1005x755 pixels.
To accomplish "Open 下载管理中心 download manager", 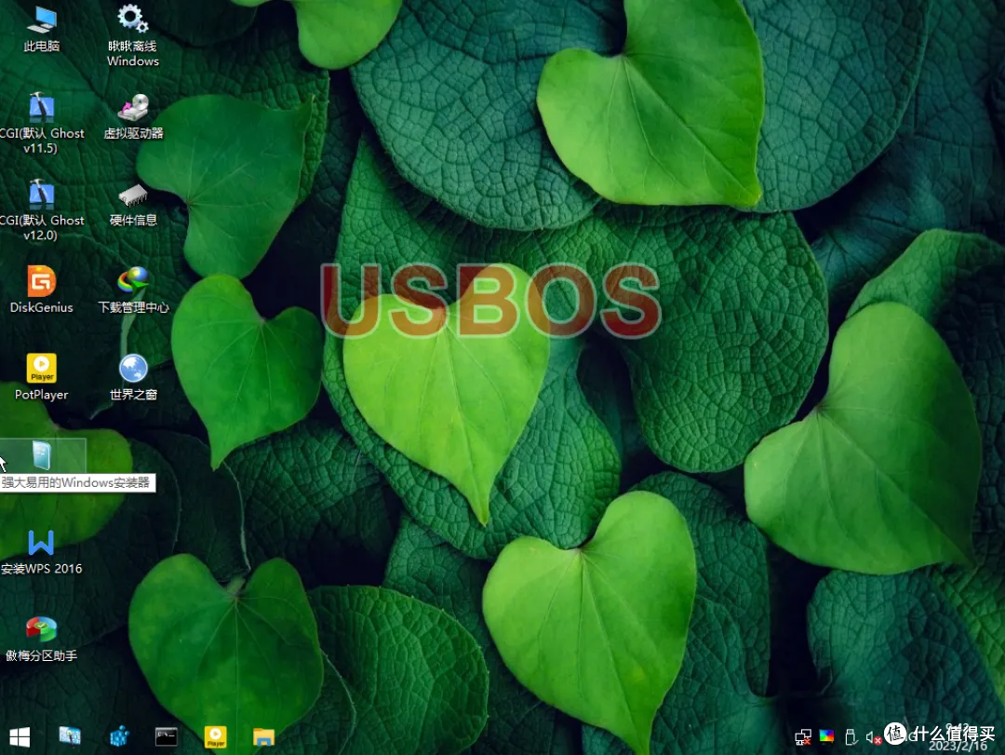I will [133, 284].
